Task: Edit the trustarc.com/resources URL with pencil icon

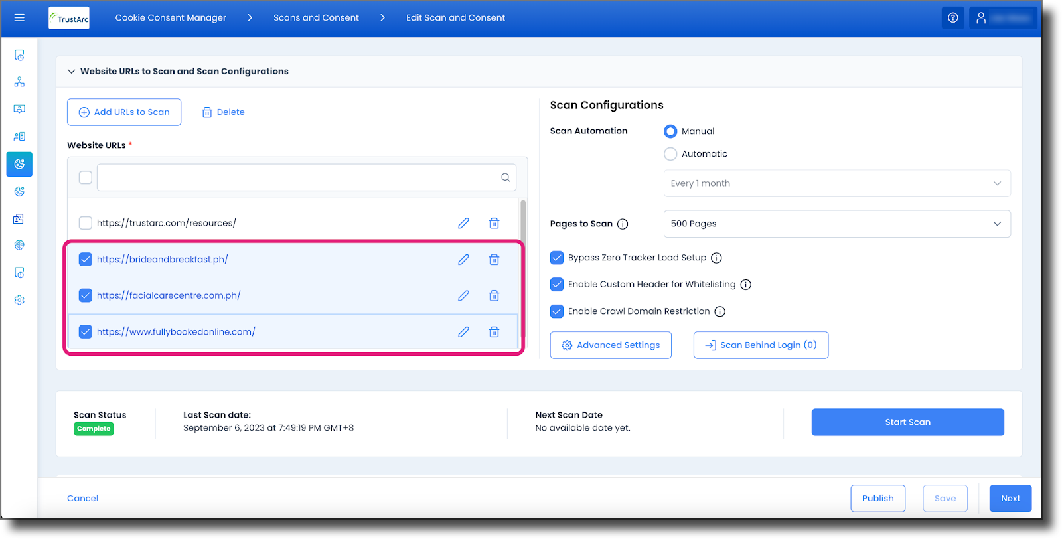Action: (x=463, y=223)
